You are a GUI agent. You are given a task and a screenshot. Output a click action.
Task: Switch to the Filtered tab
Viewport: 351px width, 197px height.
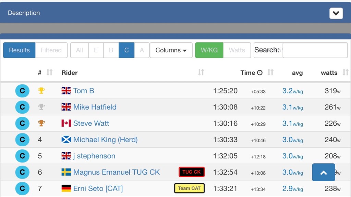[x=51, y=50]
